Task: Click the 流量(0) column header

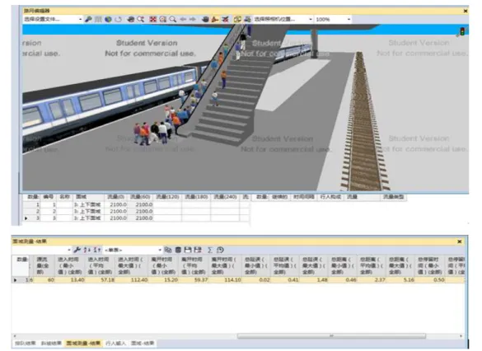Action: (115, 197)
